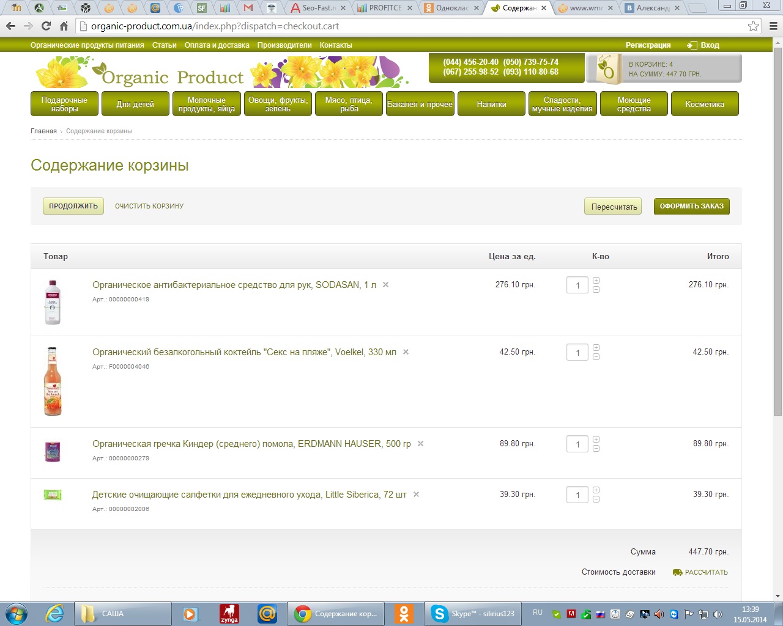
Task: Remove SODASAN hand cleanser from cart
Action: (x=385, y=285)
